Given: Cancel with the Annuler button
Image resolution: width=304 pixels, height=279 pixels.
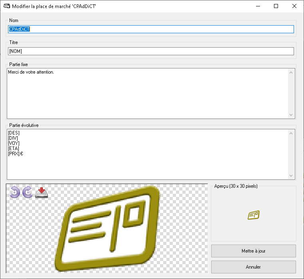Looking at the screenshot, I should tap(253, 267).
